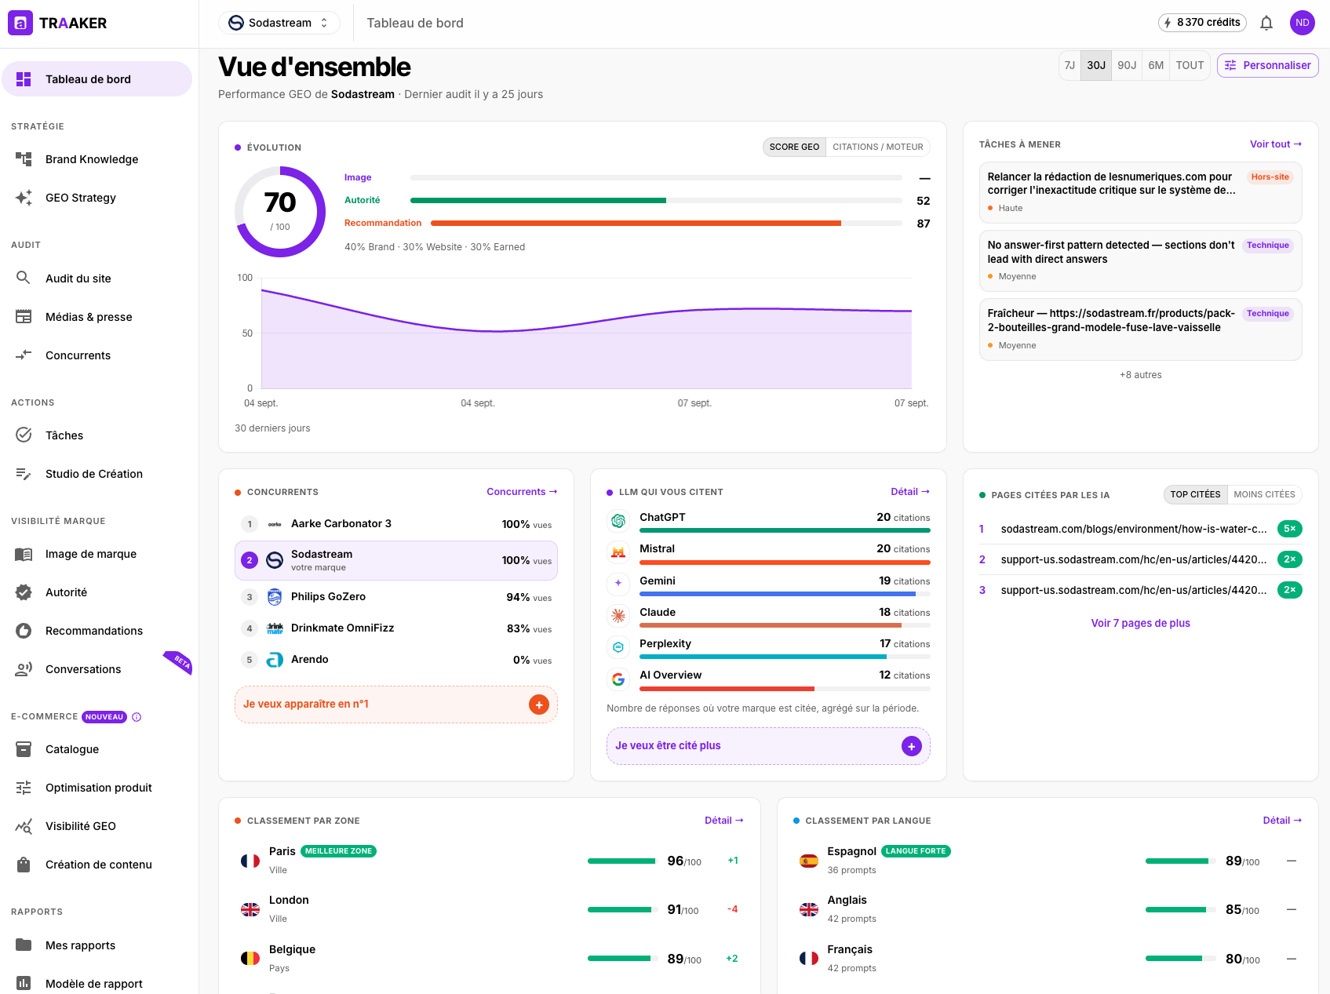Click 'Voir 7 pages de plus'

1140,623
